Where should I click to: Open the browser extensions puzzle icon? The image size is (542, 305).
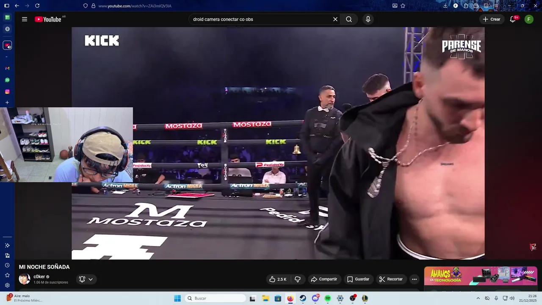[466, 6]
